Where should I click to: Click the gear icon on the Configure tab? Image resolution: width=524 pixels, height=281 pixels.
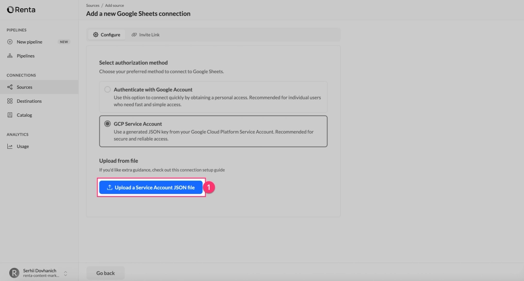click(95, 34)
